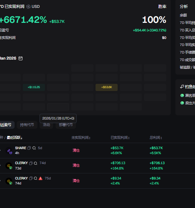This screenshot has width=195, height=208.
Task: Sort by 未实现利润 column
Action: pyautogui.click(x=81, y=138)
